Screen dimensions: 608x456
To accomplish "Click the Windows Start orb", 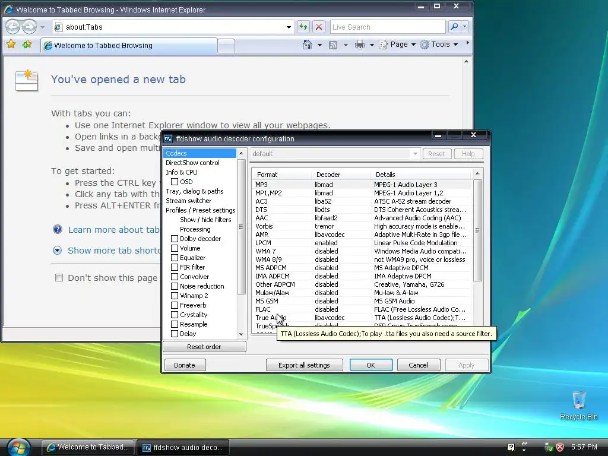I will coord(18,447).
